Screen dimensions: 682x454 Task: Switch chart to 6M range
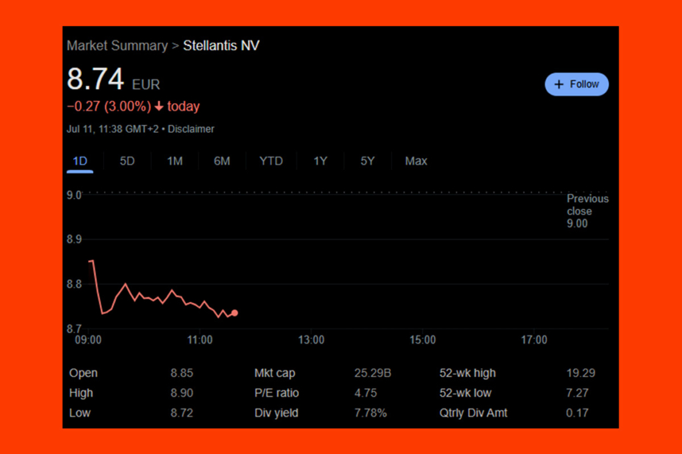(x=222, y=161)
